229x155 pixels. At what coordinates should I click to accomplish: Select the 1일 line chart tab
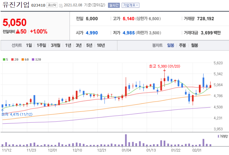pos(29,46)
